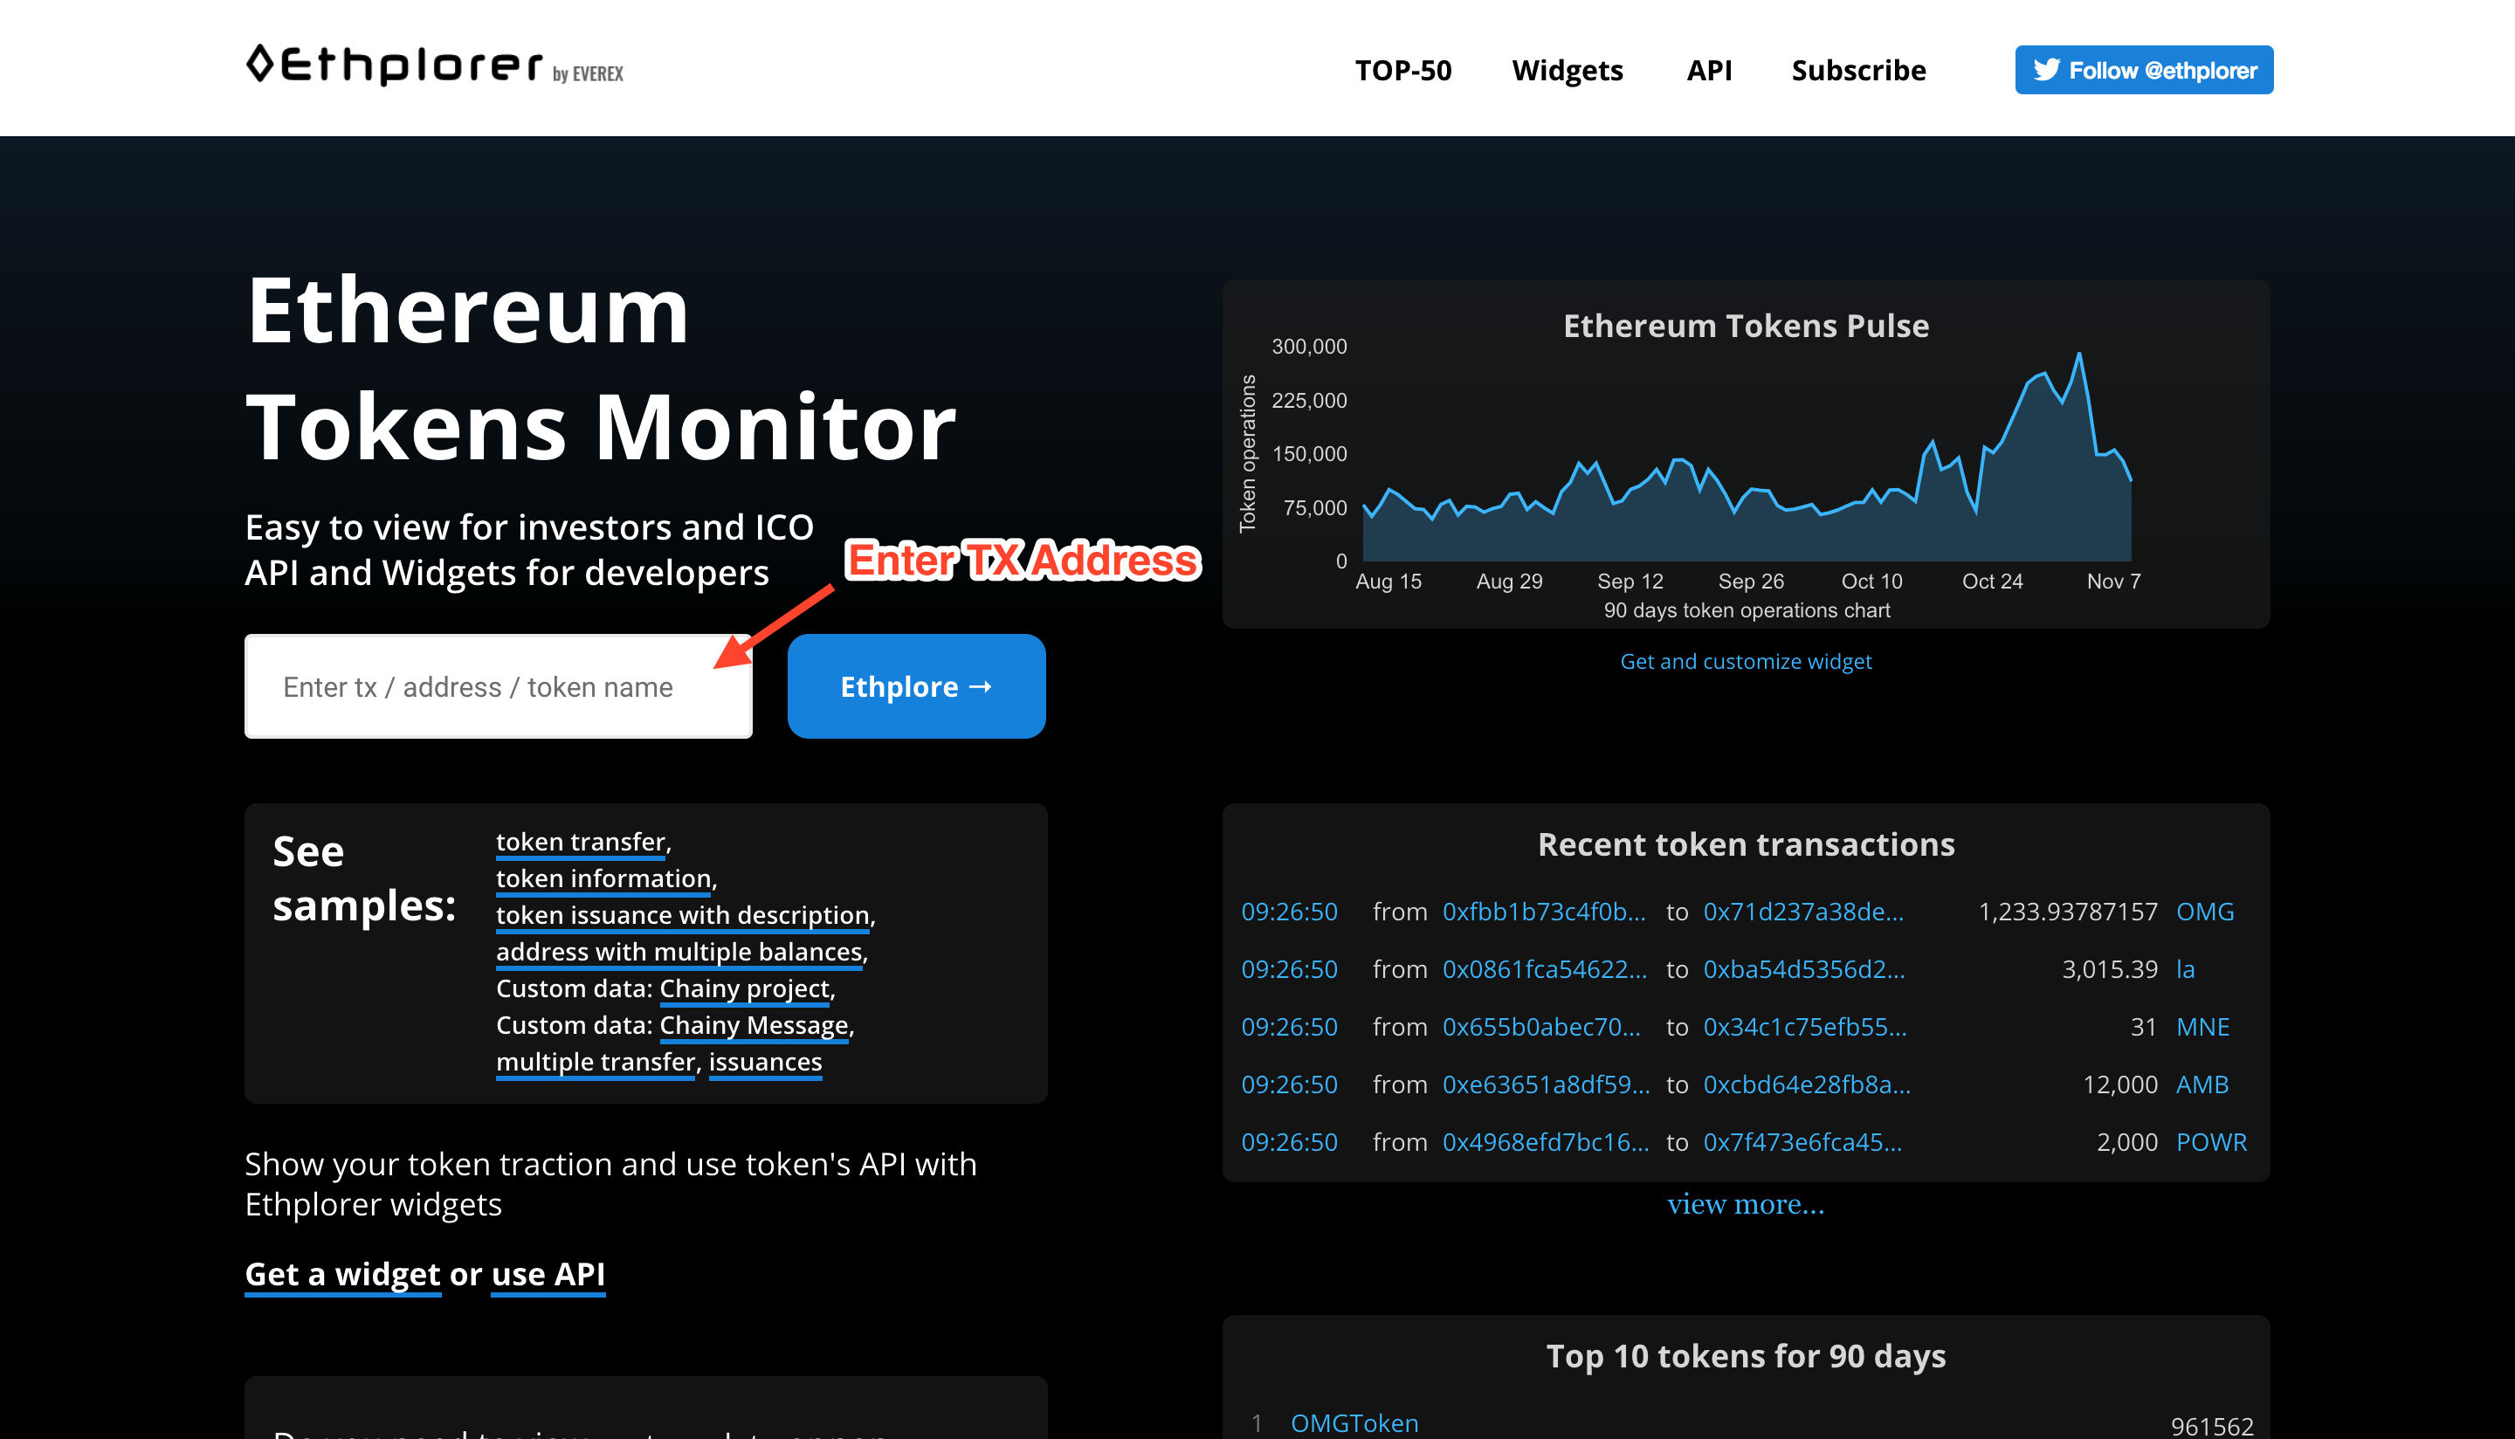The image size is (2515, 1439).
Task: Click the use API link
Action: tap(548, 1274)
